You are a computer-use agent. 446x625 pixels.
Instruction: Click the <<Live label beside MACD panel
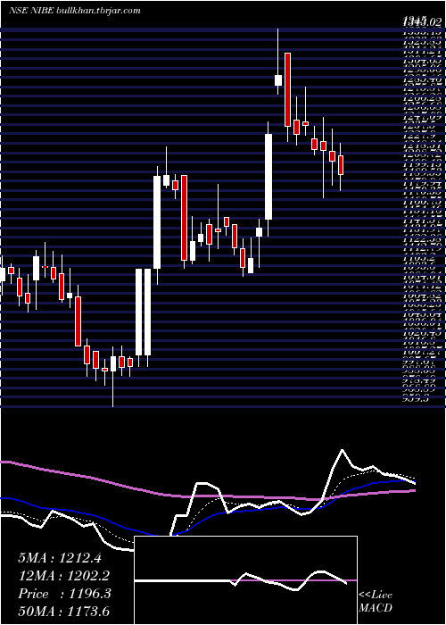point(376,596)
